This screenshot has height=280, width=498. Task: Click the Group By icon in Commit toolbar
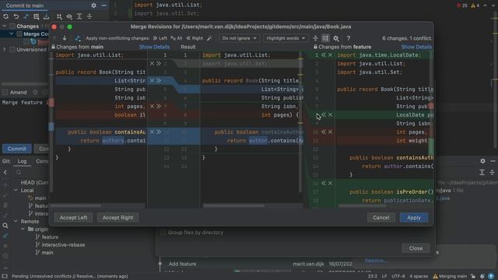pos(59,16)
